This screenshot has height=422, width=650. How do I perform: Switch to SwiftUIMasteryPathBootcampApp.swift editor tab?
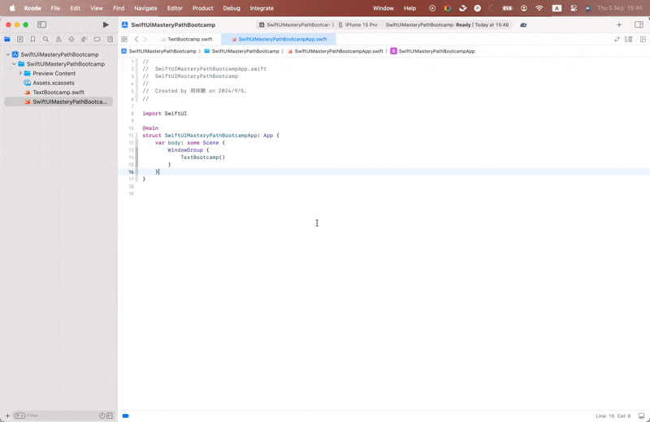[x=279, y=39]
